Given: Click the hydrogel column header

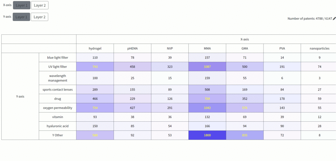Looking at the screenshot, I should [95, 49].
